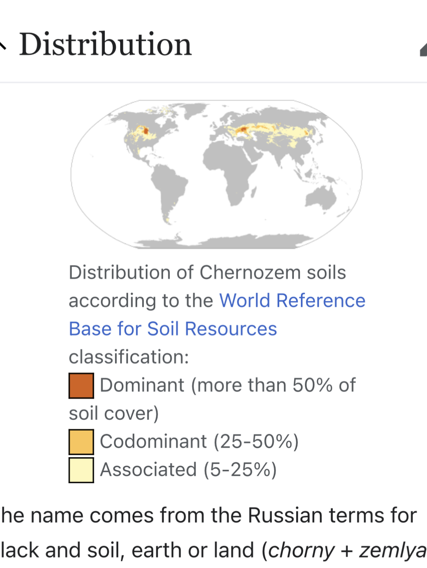Click the pale yellow Associated swatch
This screenshot has width=427, height=568.
[x=81, y=470]
